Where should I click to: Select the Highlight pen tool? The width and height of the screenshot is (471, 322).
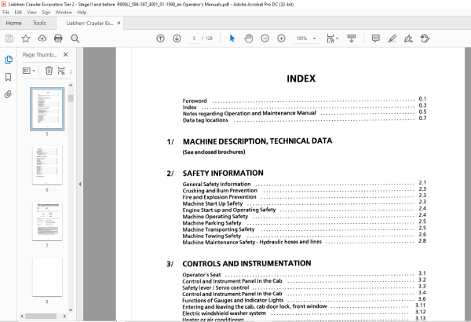point(392,38)
